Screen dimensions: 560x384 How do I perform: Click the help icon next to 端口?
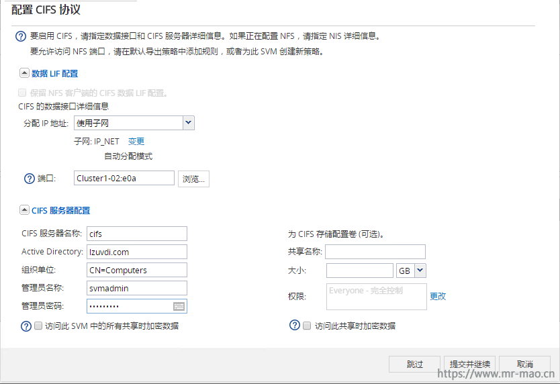click(30, 179)
